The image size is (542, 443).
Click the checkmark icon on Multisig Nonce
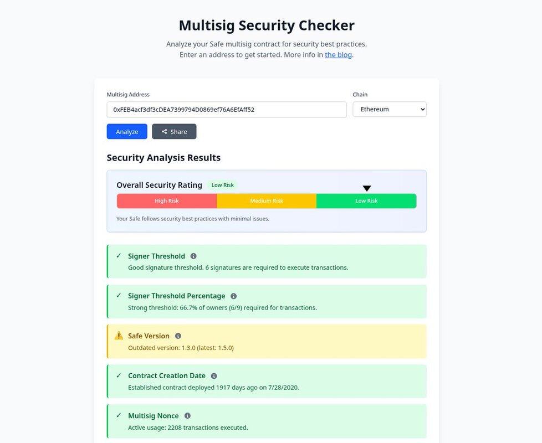tap(119, 415)
